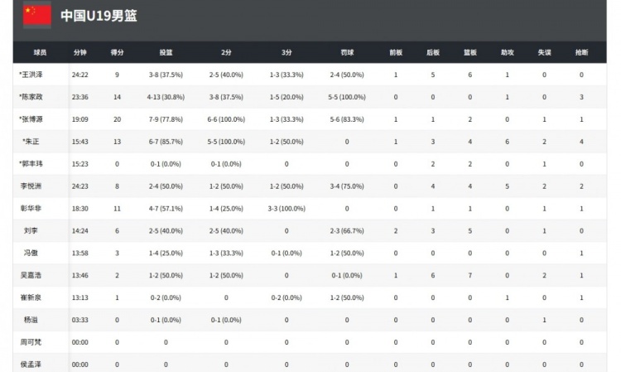The width and height of the screenshot is (621, 372).
Task: Select player name 杨溢
Action: (31, 320)
